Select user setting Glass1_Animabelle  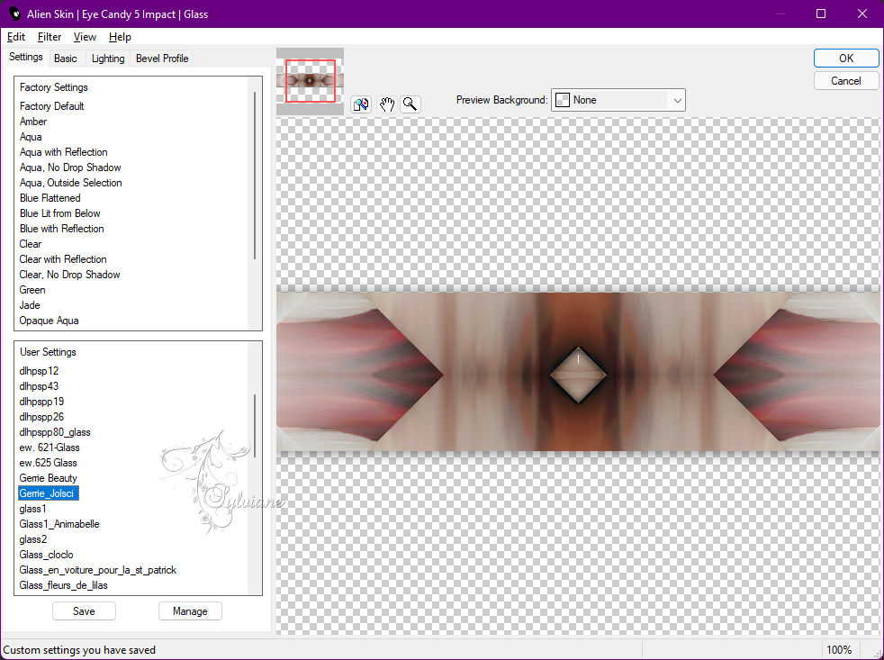pyautogui.click(x=59, y=524)
